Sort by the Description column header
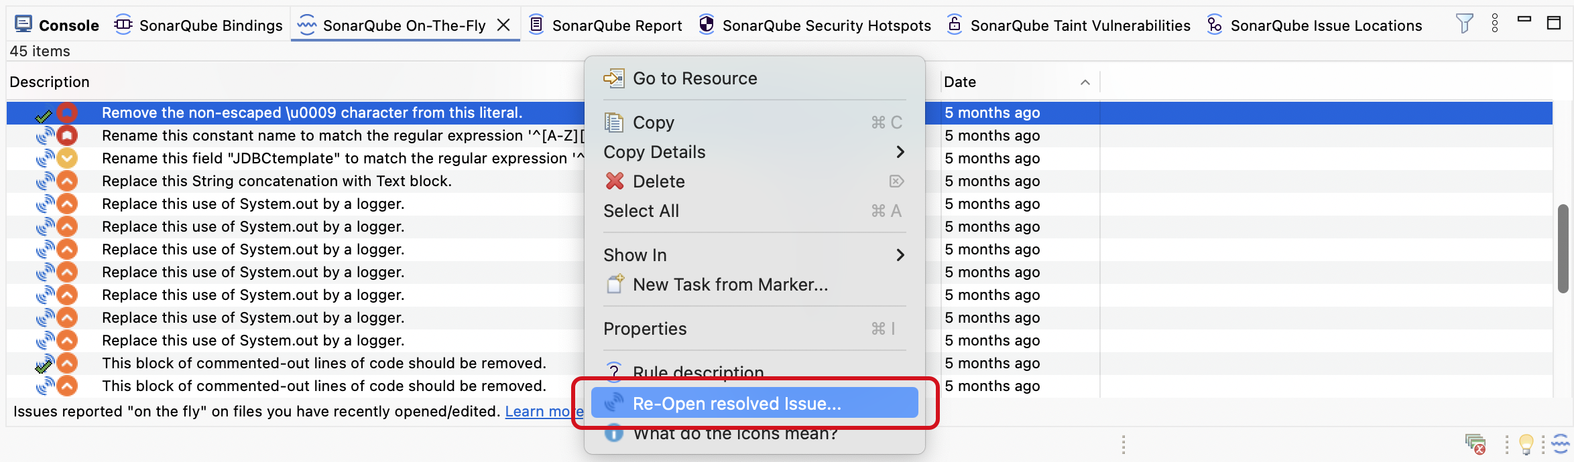Viewport: 1574px width, 462px height. click(50, 82)
